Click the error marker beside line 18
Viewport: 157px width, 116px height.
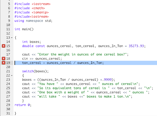click(x=3, y=58)
